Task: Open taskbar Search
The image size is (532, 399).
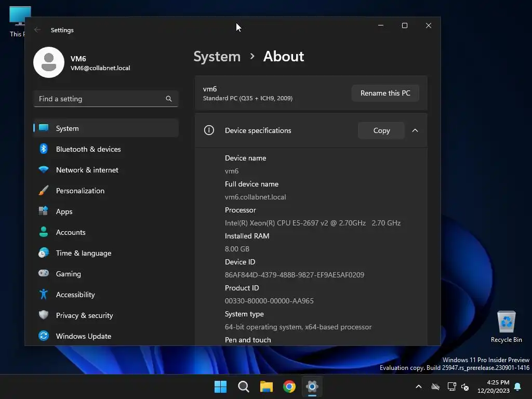Action: (x=244, y=387)
